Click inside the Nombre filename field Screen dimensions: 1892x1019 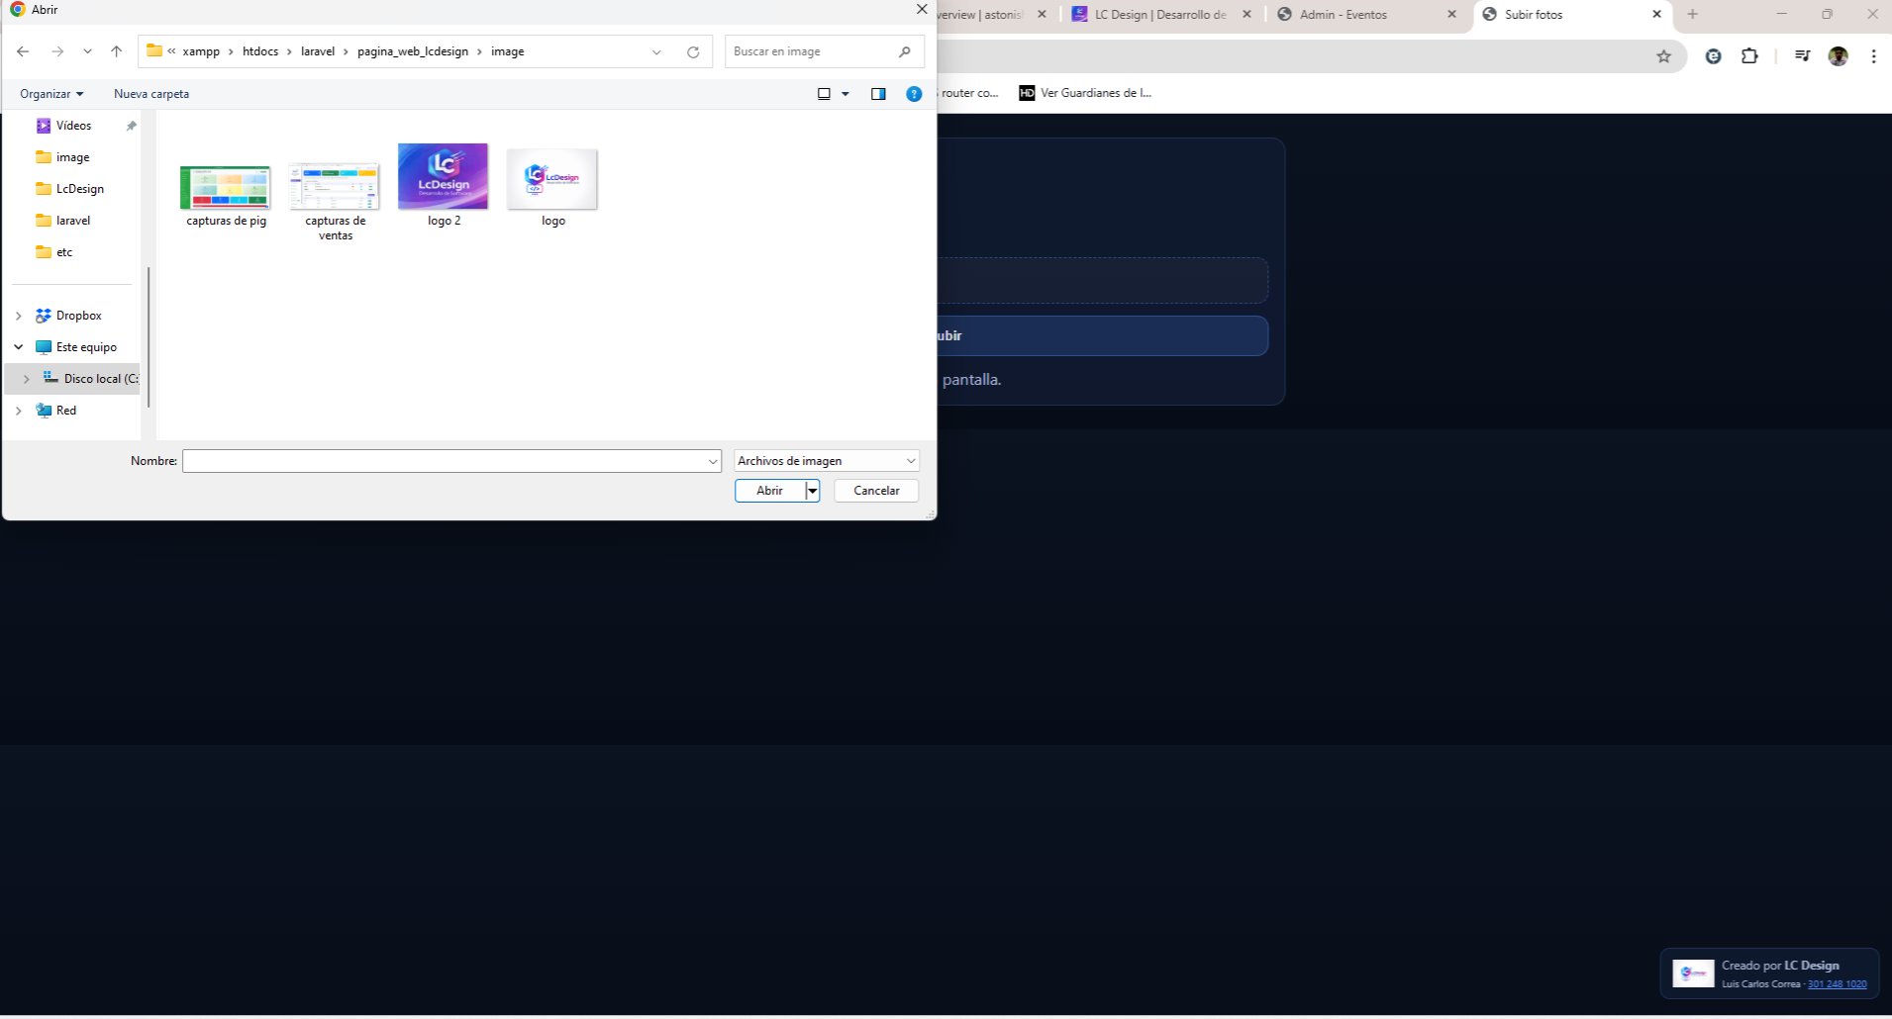[446, 460]
